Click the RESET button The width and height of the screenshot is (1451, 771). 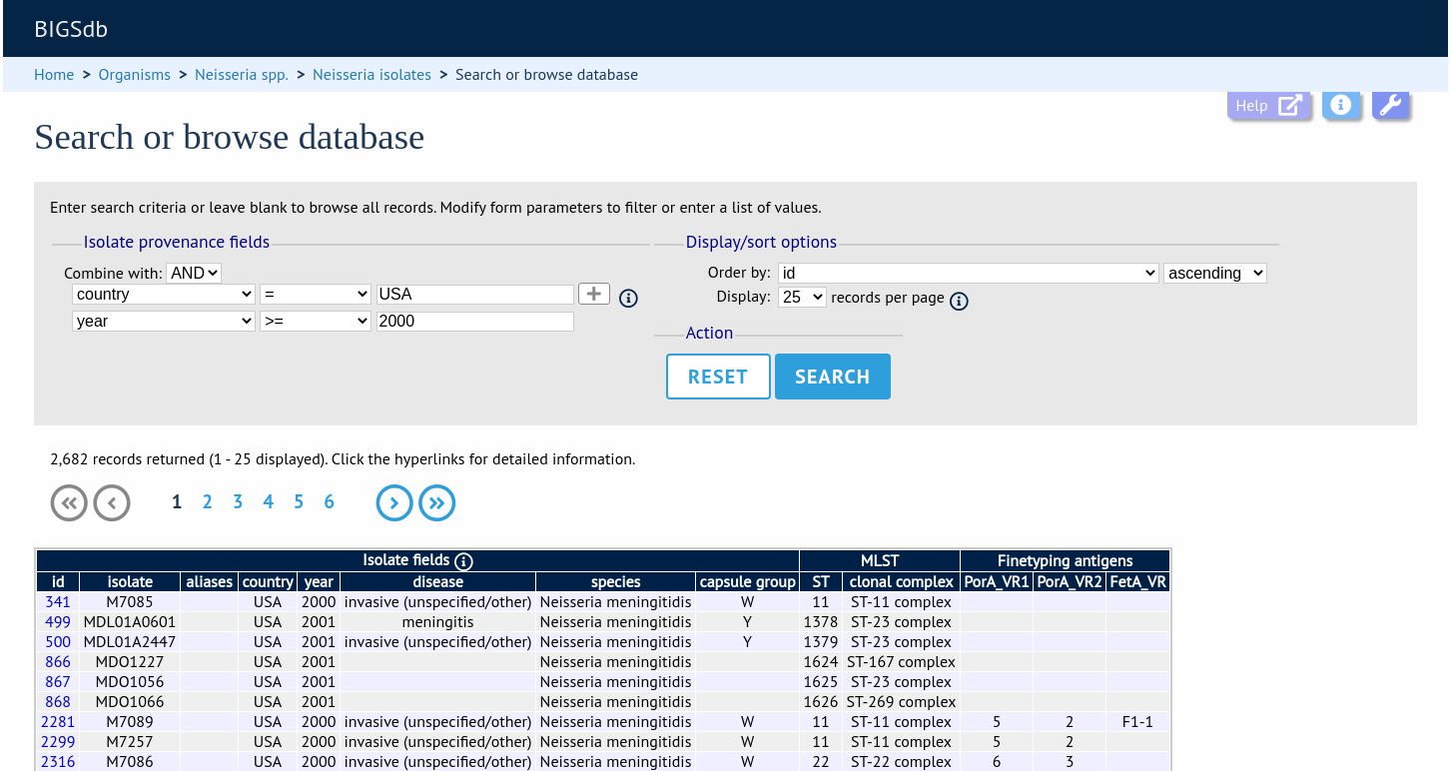tap(718, 377)
